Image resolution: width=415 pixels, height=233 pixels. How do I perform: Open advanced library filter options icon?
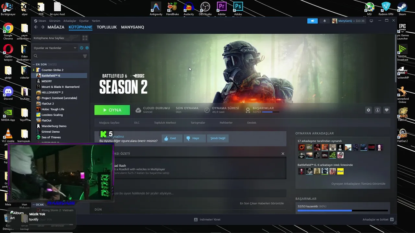click(85, 56)
